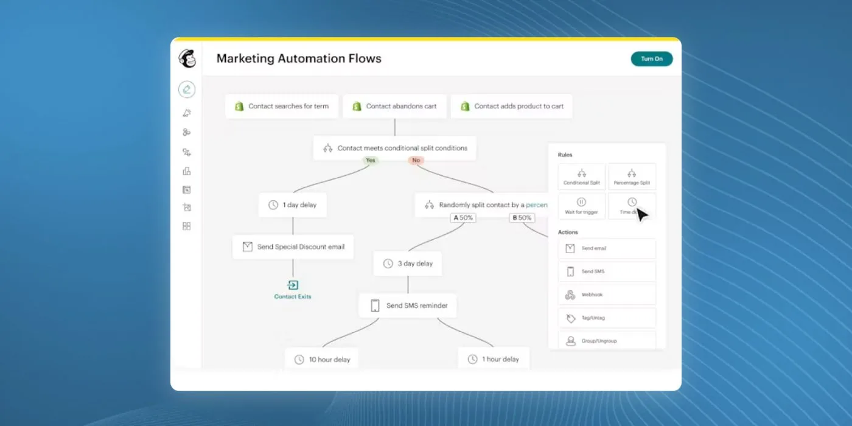Click clock icon on '3 day delay'
The image size is (852, 426).
388,264
